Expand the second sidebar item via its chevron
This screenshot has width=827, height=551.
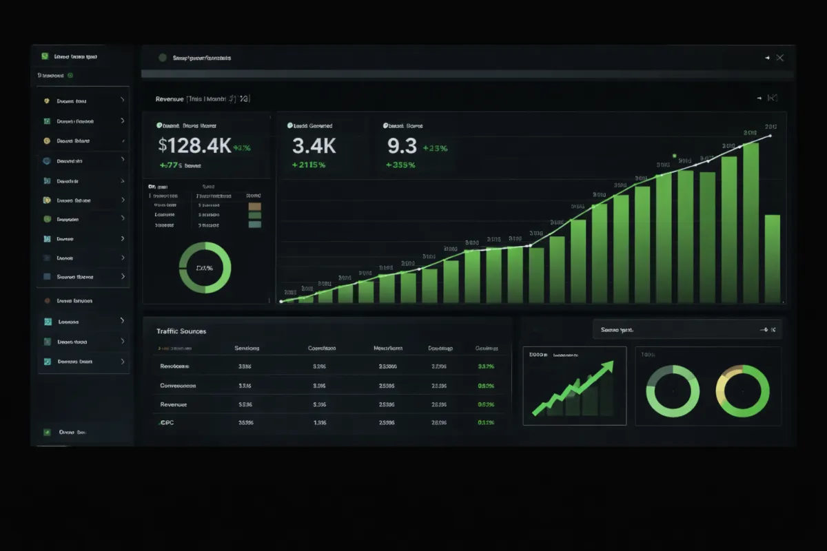(123, 121)
